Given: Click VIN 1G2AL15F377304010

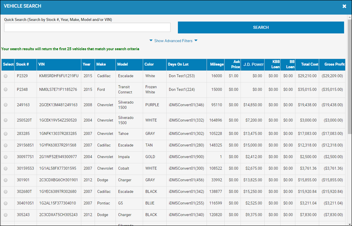Looking at the screenshot, I should [57, 203].
